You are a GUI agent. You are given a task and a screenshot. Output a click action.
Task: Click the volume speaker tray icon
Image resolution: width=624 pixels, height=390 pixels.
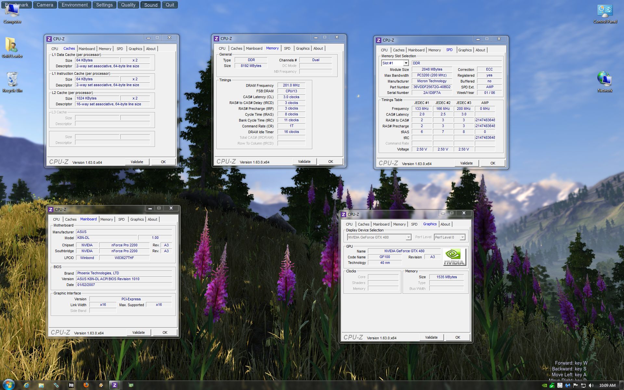(x=591, y=385)
